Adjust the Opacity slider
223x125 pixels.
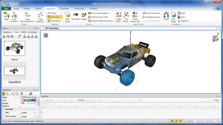[31, 103]
